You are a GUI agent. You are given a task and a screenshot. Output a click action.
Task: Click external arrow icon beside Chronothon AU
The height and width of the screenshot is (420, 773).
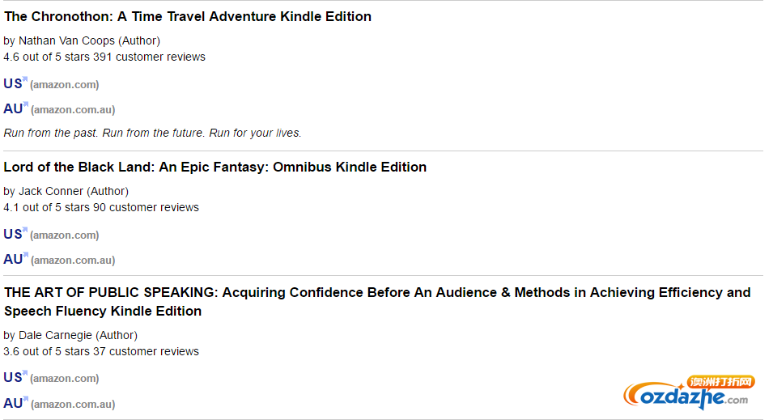click(26, 104)
